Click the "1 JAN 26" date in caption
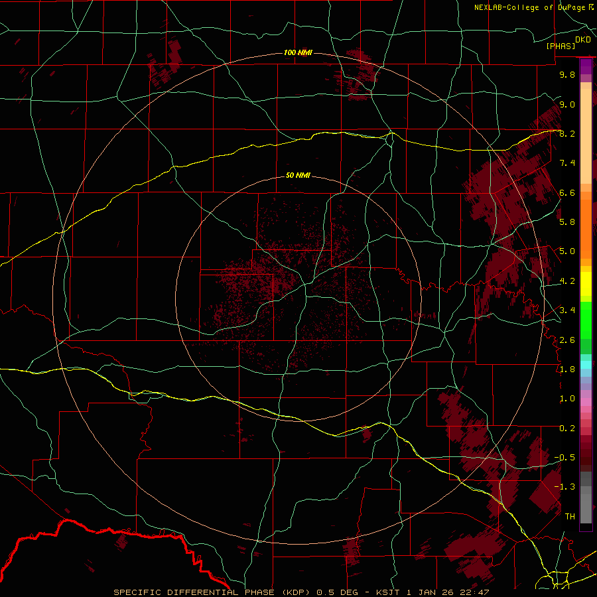The width and height of the screenshot is (597, 597). (x=431, y=592)
